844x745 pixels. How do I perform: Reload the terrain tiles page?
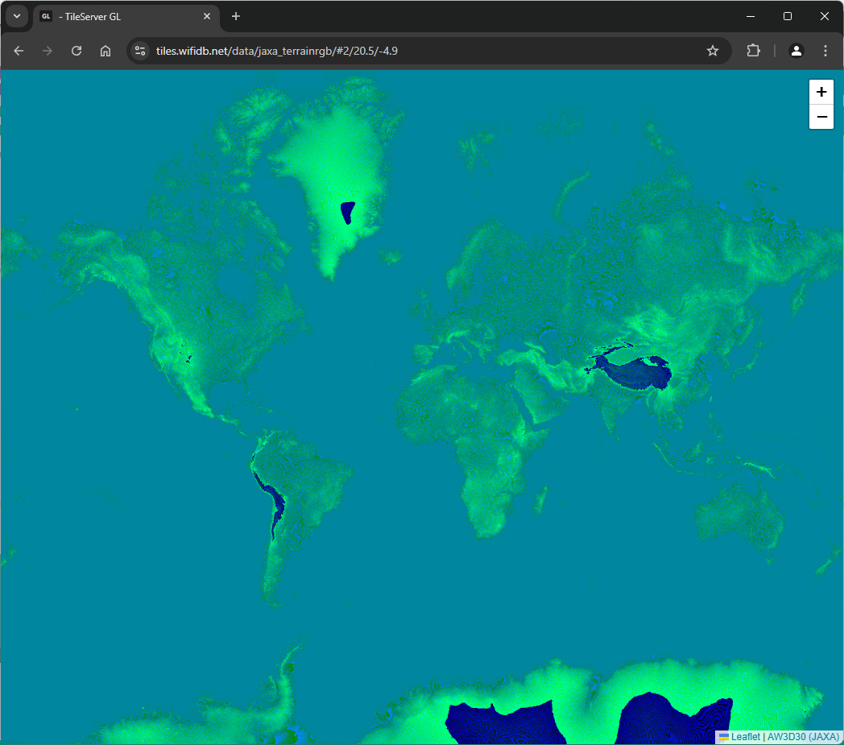[76, 51]
